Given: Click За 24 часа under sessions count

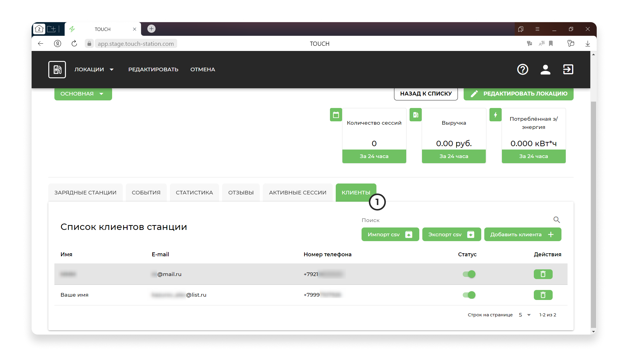Looking at the screenshot, I should [x=374, y=156].
